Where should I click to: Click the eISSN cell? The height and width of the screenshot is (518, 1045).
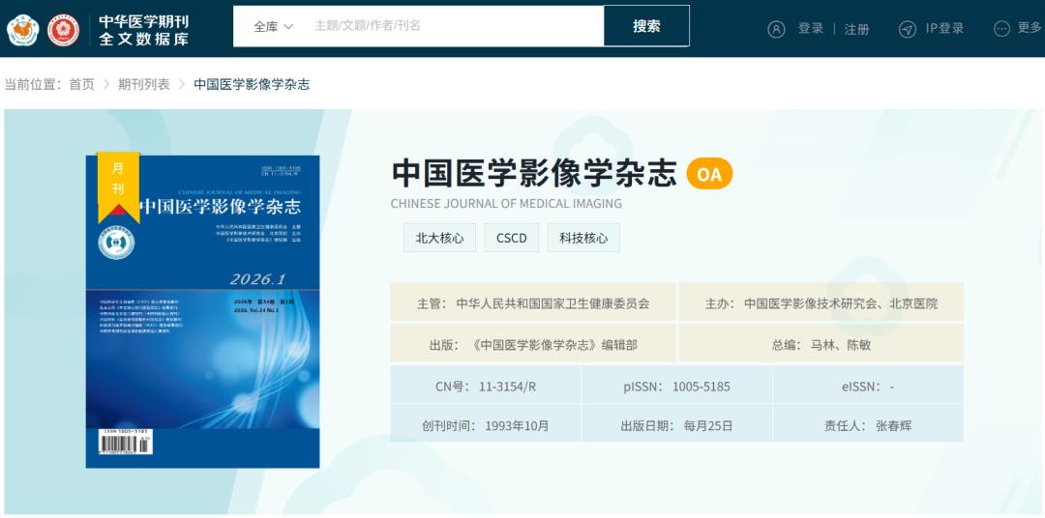point(868,387)
